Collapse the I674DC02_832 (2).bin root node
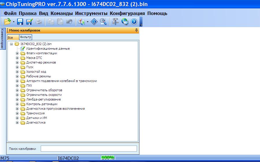 click(11, 44)
